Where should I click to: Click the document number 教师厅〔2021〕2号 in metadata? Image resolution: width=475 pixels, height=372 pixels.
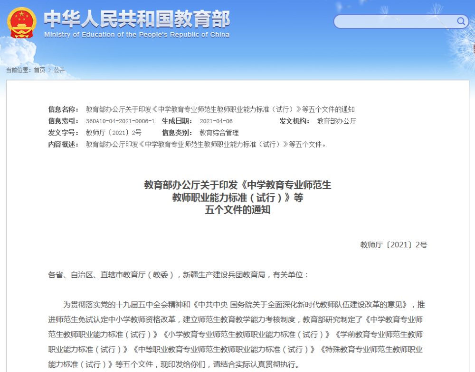pos(114,133)
